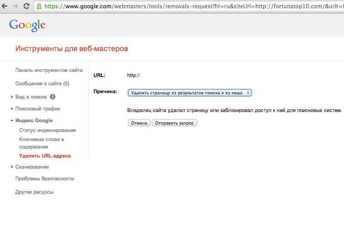This screenshot has width=344, height=244.
Task: Open Инструменты для веб-мастеров heading link
Action: pos(71,48)
